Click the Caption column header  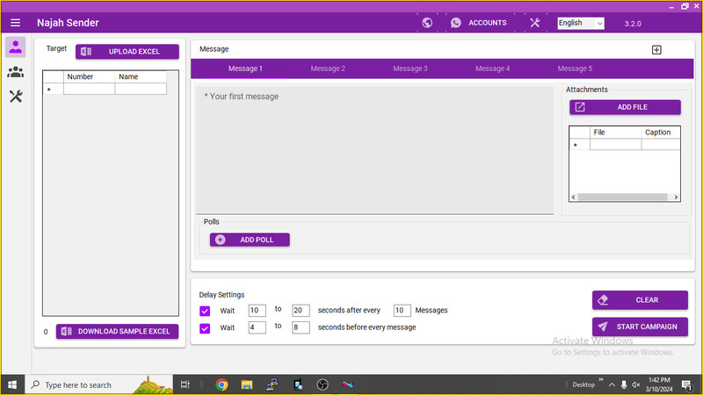(661, 133)
